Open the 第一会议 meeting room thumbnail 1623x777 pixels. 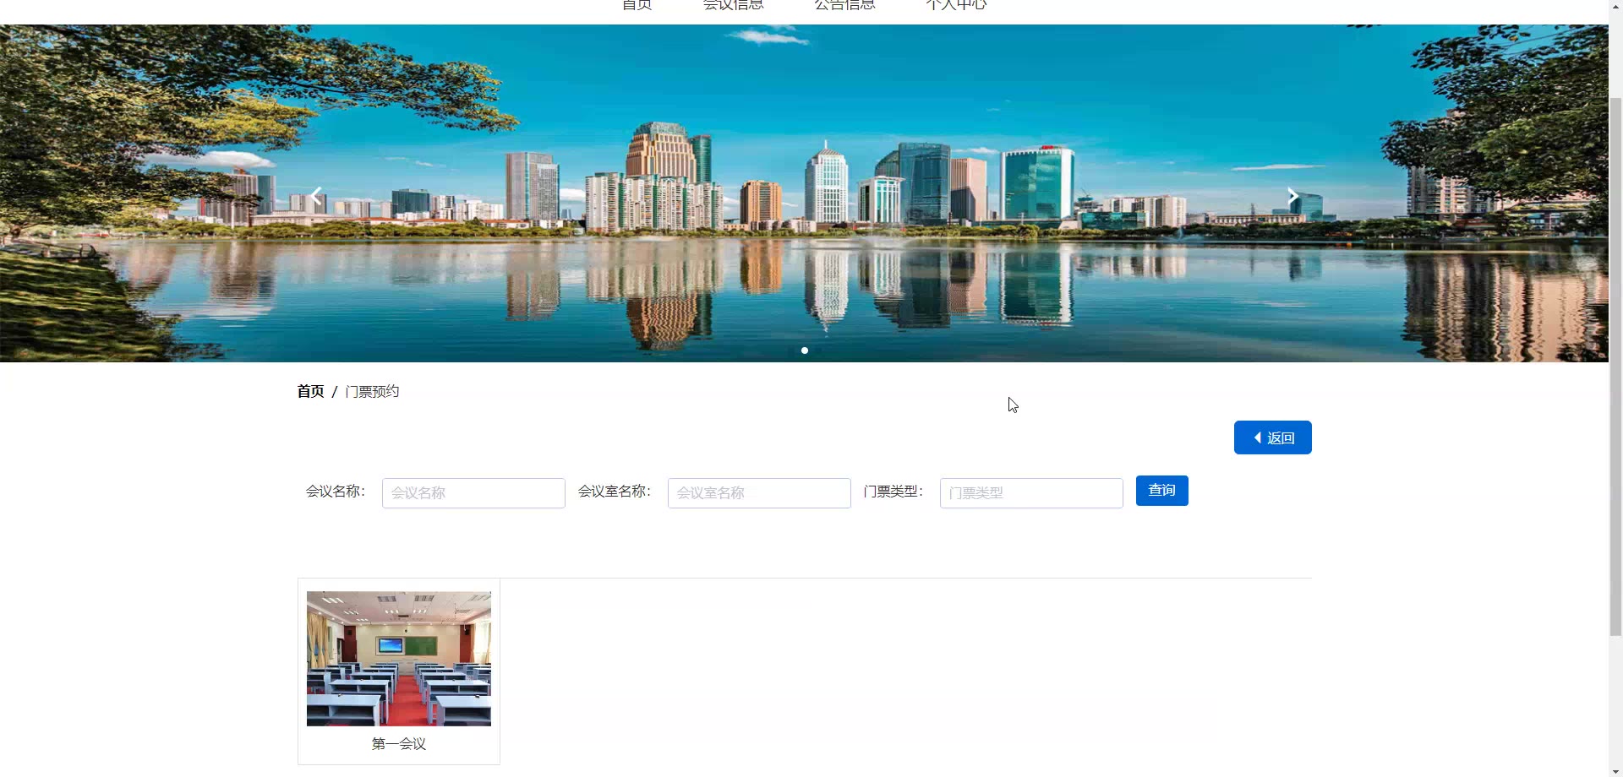point(399,659)
